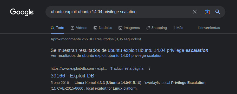Click the Shopping tag icon
This screenshot has width=237, height=94.
coord(148,28)
